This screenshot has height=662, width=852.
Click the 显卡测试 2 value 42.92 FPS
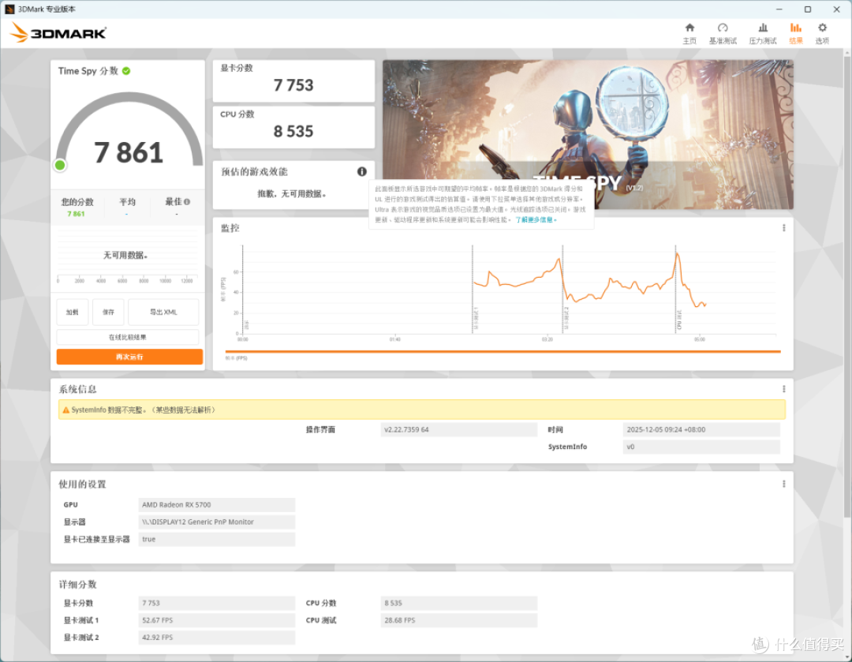[217, 638]
